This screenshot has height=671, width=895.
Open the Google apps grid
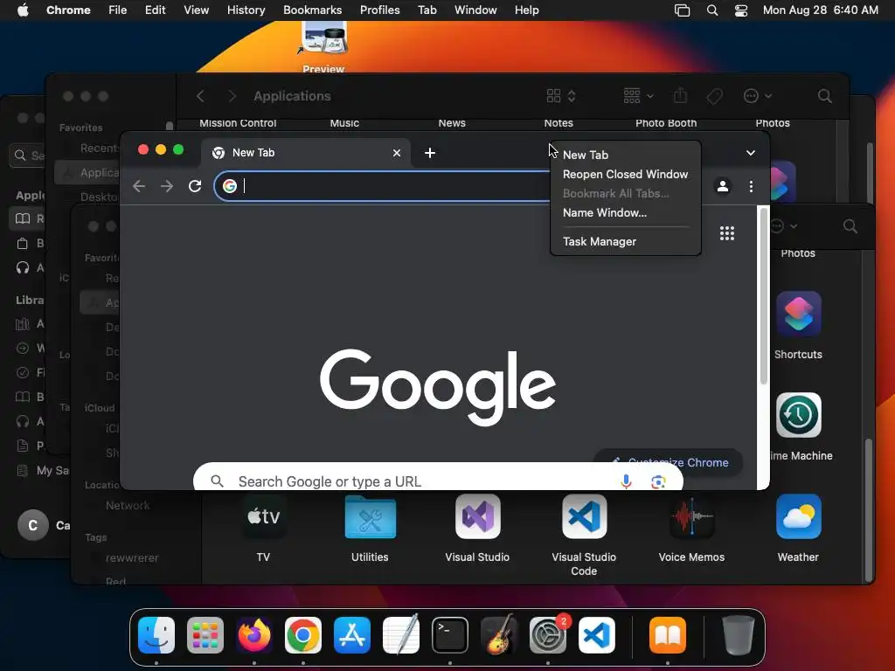(x=726, y=233)
